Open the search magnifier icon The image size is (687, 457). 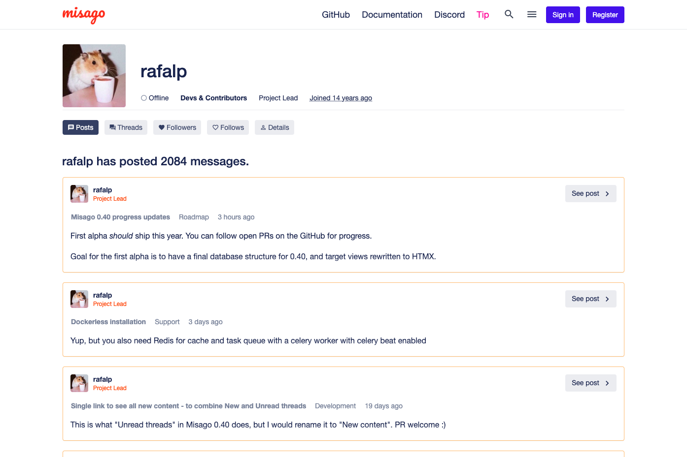(x=509, y=14)
